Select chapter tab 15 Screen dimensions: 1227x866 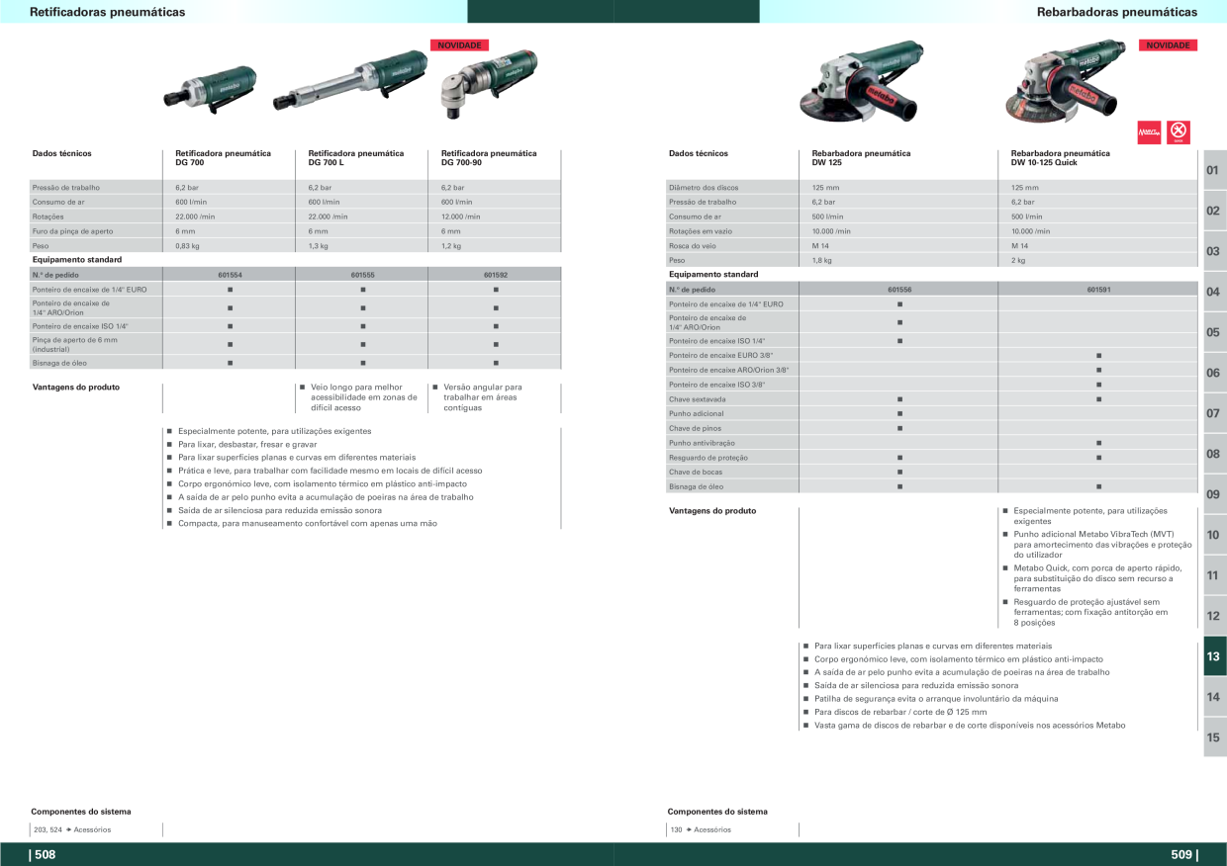[x=1214, y=737]
